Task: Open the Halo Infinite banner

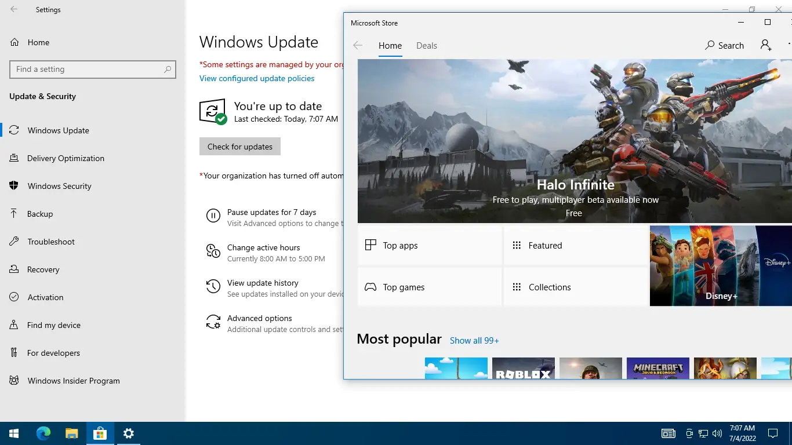Action: [575, 141]
